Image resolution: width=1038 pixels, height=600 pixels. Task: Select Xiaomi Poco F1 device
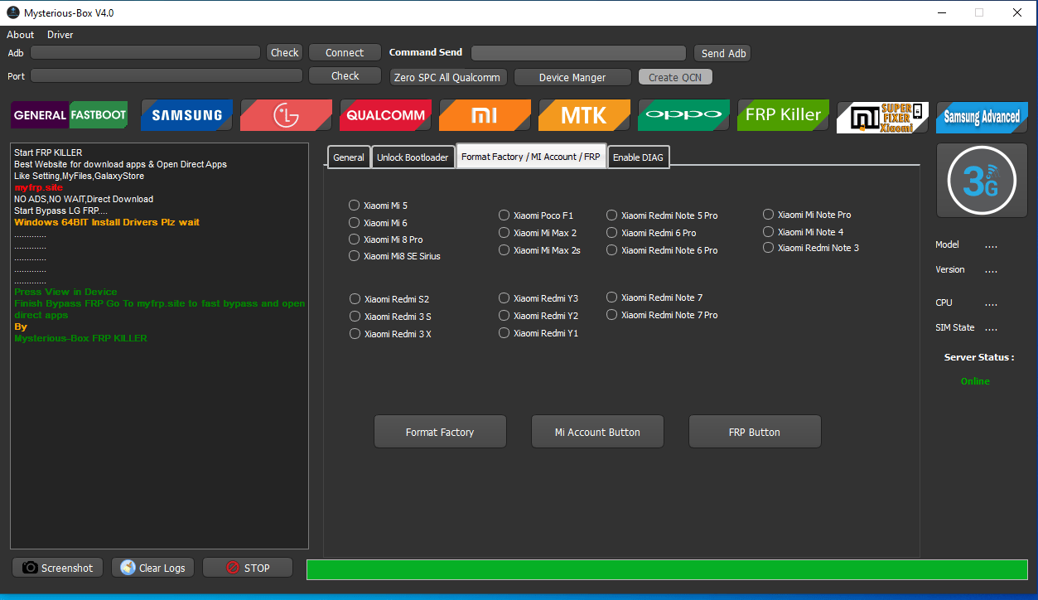click(504, 214)
